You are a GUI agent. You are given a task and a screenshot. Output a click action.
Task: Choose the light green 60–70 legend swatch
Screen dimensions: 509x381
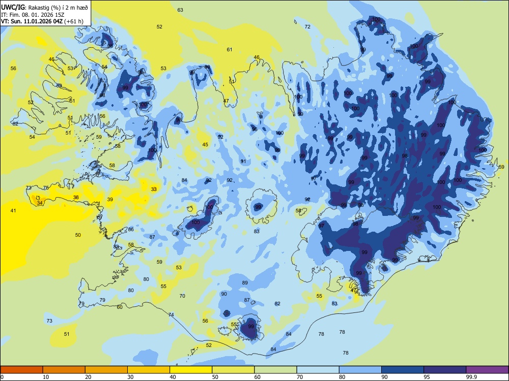275,370
